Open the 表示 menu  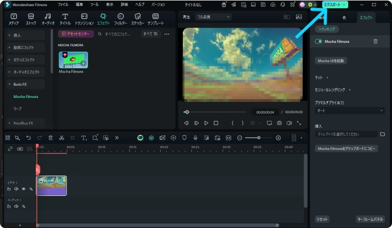point(110,5)
